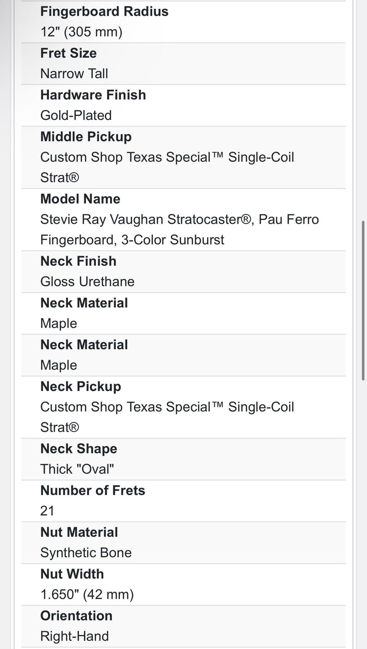
Task: Select the 12" (305 mm) radius value
Action: tap(81, 32)
